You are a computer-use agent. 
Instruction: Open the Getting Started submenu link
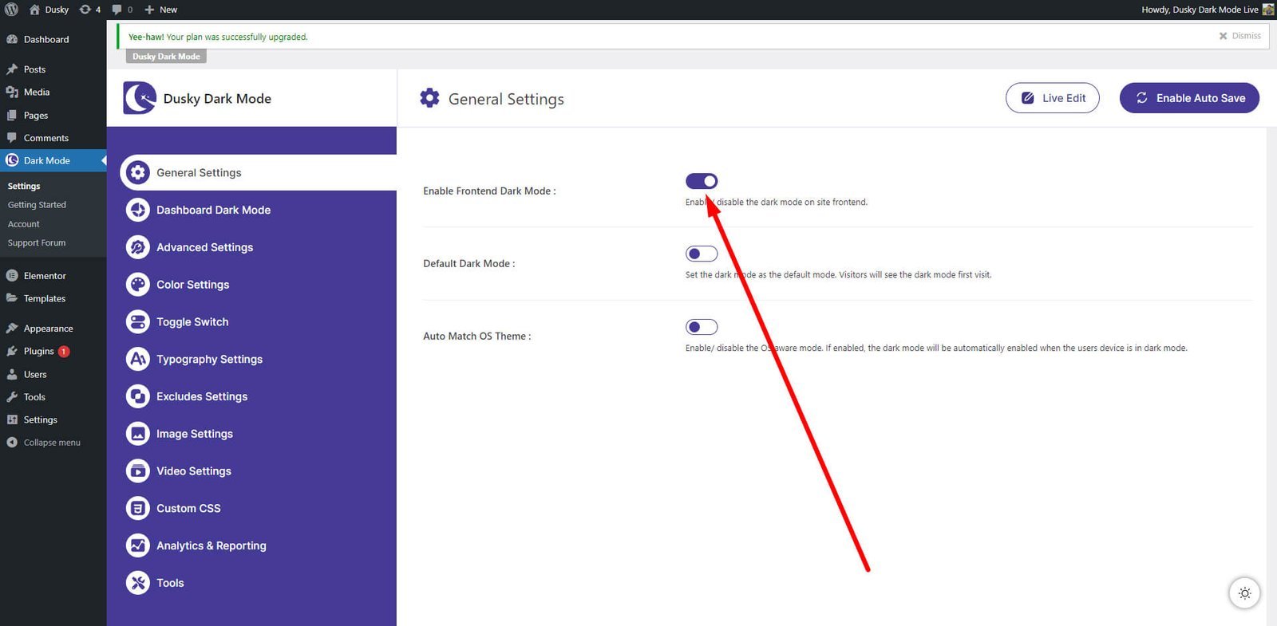pyautogui.click(x=37, y=205)
